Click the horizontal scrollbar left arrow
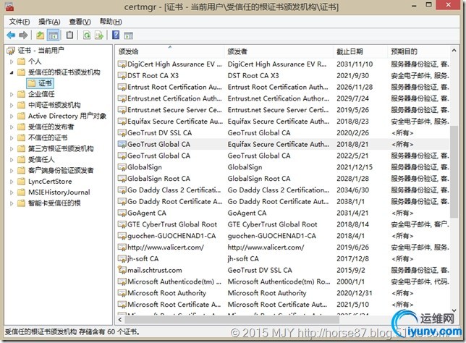 (x=120, y=320)
